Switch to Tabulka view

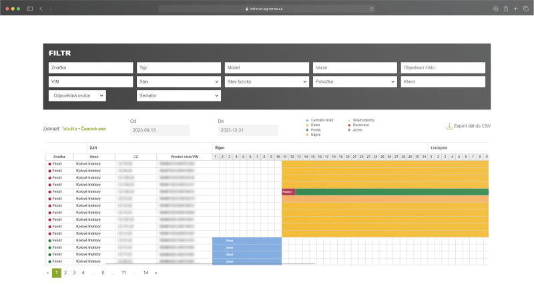click(x=70, y=127)
